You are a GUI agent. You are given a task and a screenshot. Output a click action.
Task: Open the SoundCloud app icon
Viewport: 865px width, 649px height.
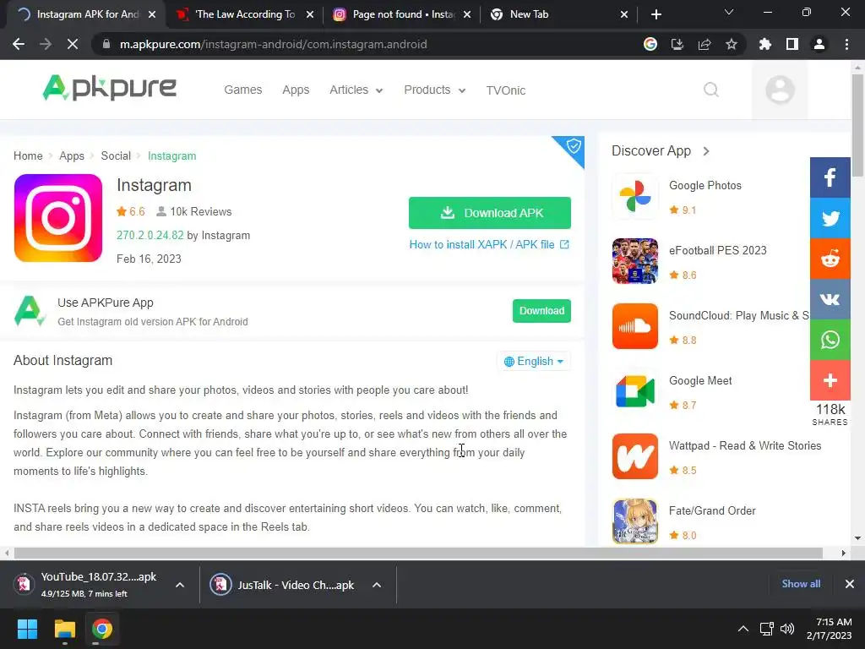coord(635,326)
